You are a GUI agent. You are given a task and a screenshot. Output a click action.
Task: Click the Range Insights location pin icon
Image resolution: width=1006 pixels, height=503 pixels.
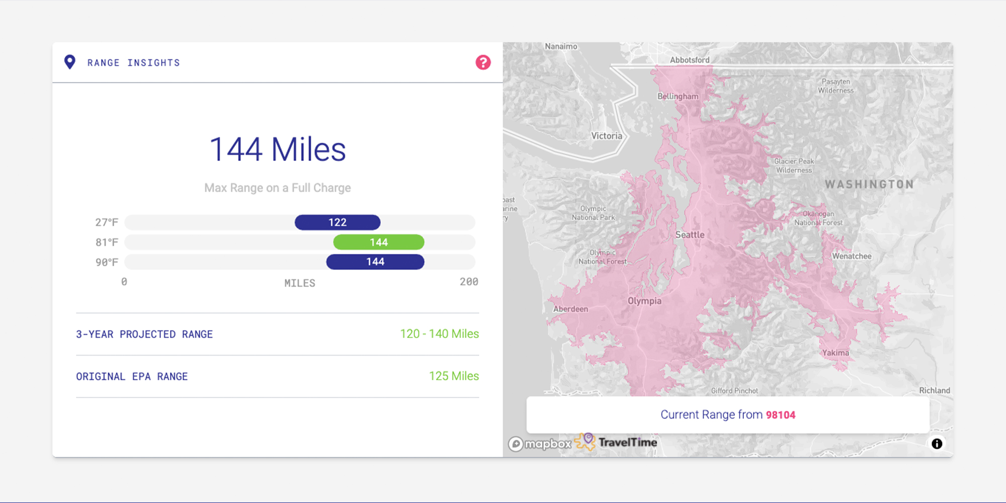point(70,62)
